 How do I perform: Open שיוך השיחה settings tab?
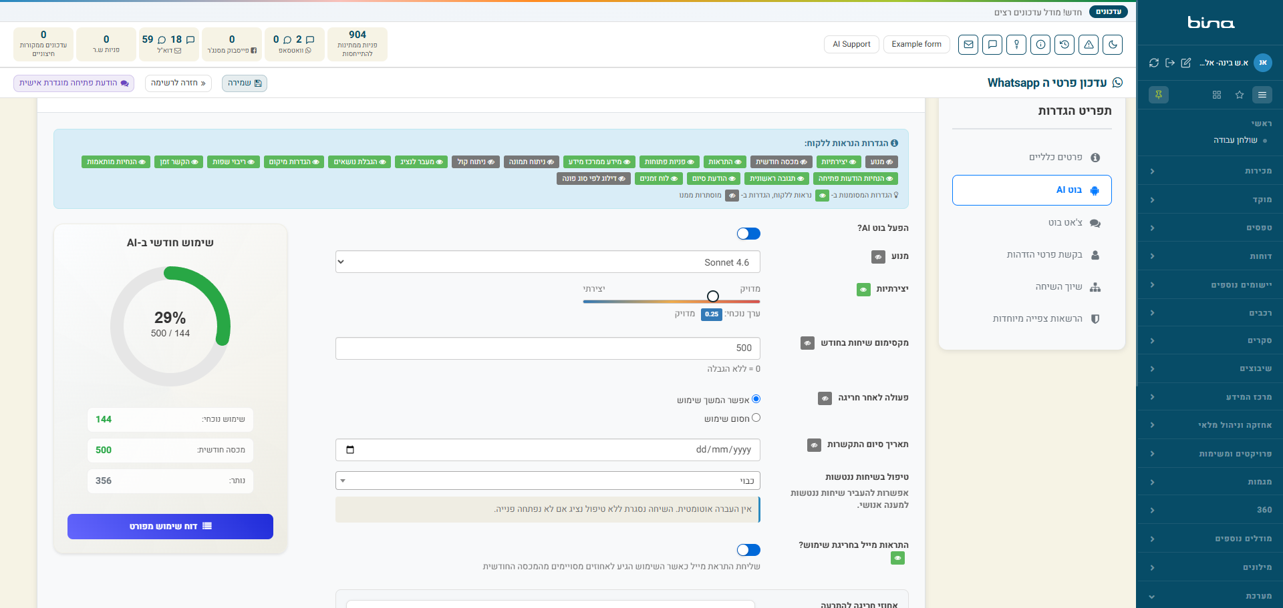click(x=1032, y=287)
